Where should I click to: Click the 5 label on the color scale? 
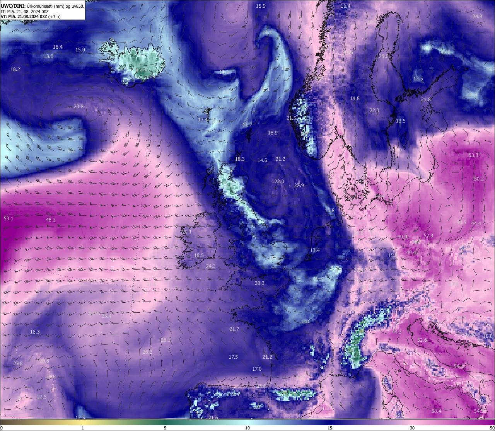[x=165, y=428]
